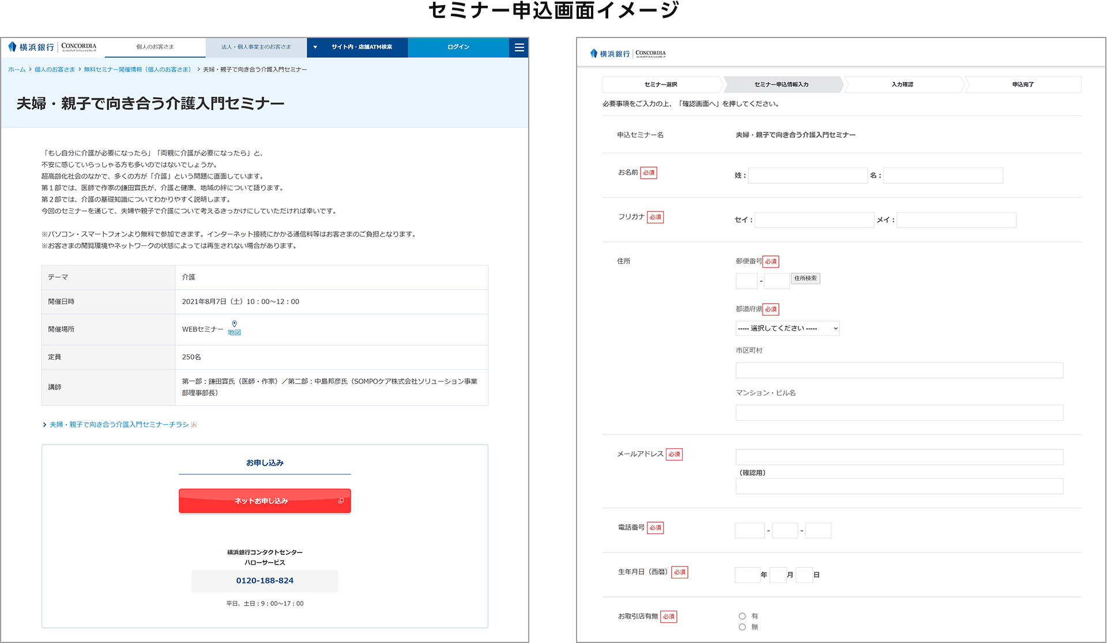Open 個人のお客さま breadcrumb link
The width and height of the screenshot is (1107, 643).
click(55, 70)
